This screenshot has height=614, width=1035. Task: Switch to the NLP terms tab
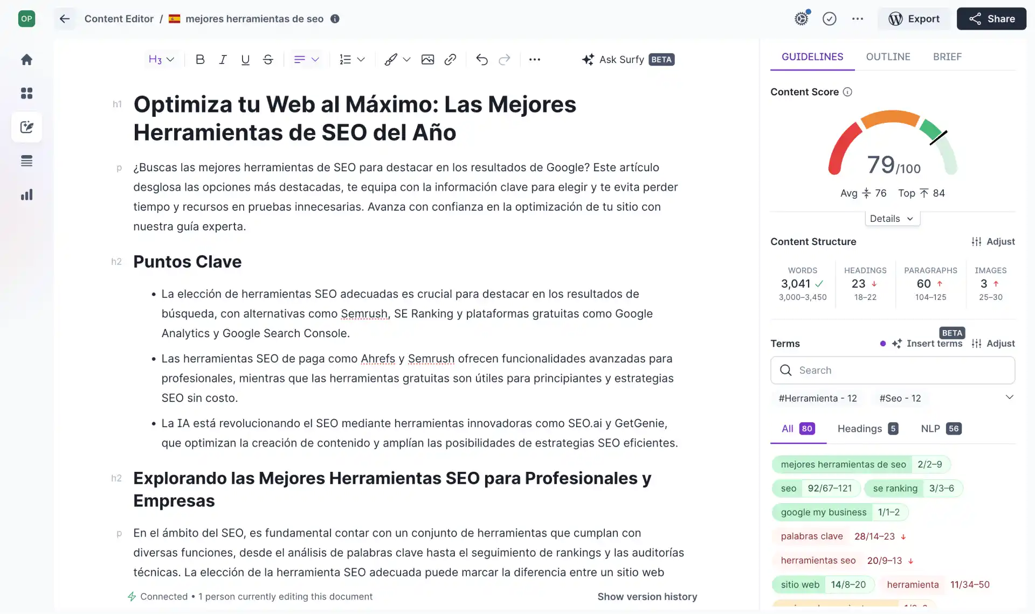[x=941, y=428]
